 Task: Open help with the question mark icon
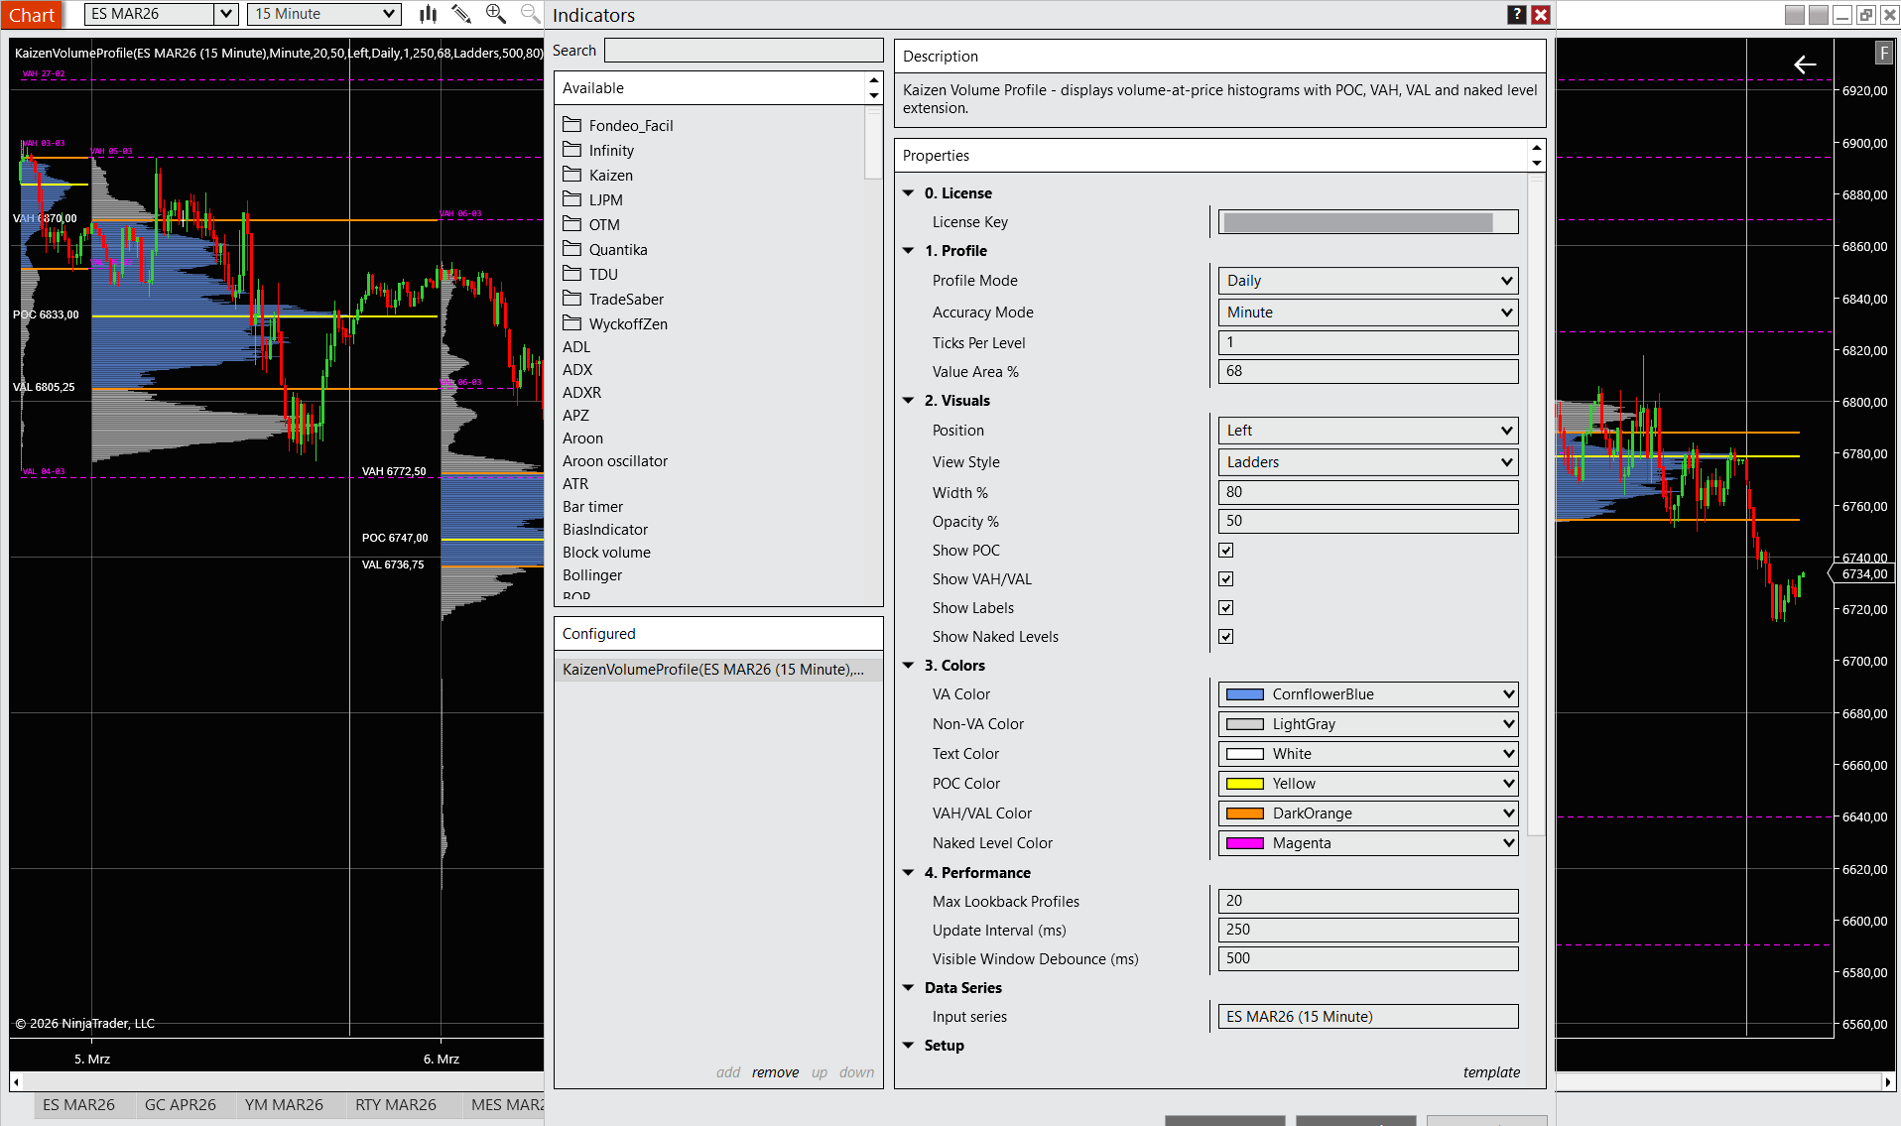[1516, 15]
